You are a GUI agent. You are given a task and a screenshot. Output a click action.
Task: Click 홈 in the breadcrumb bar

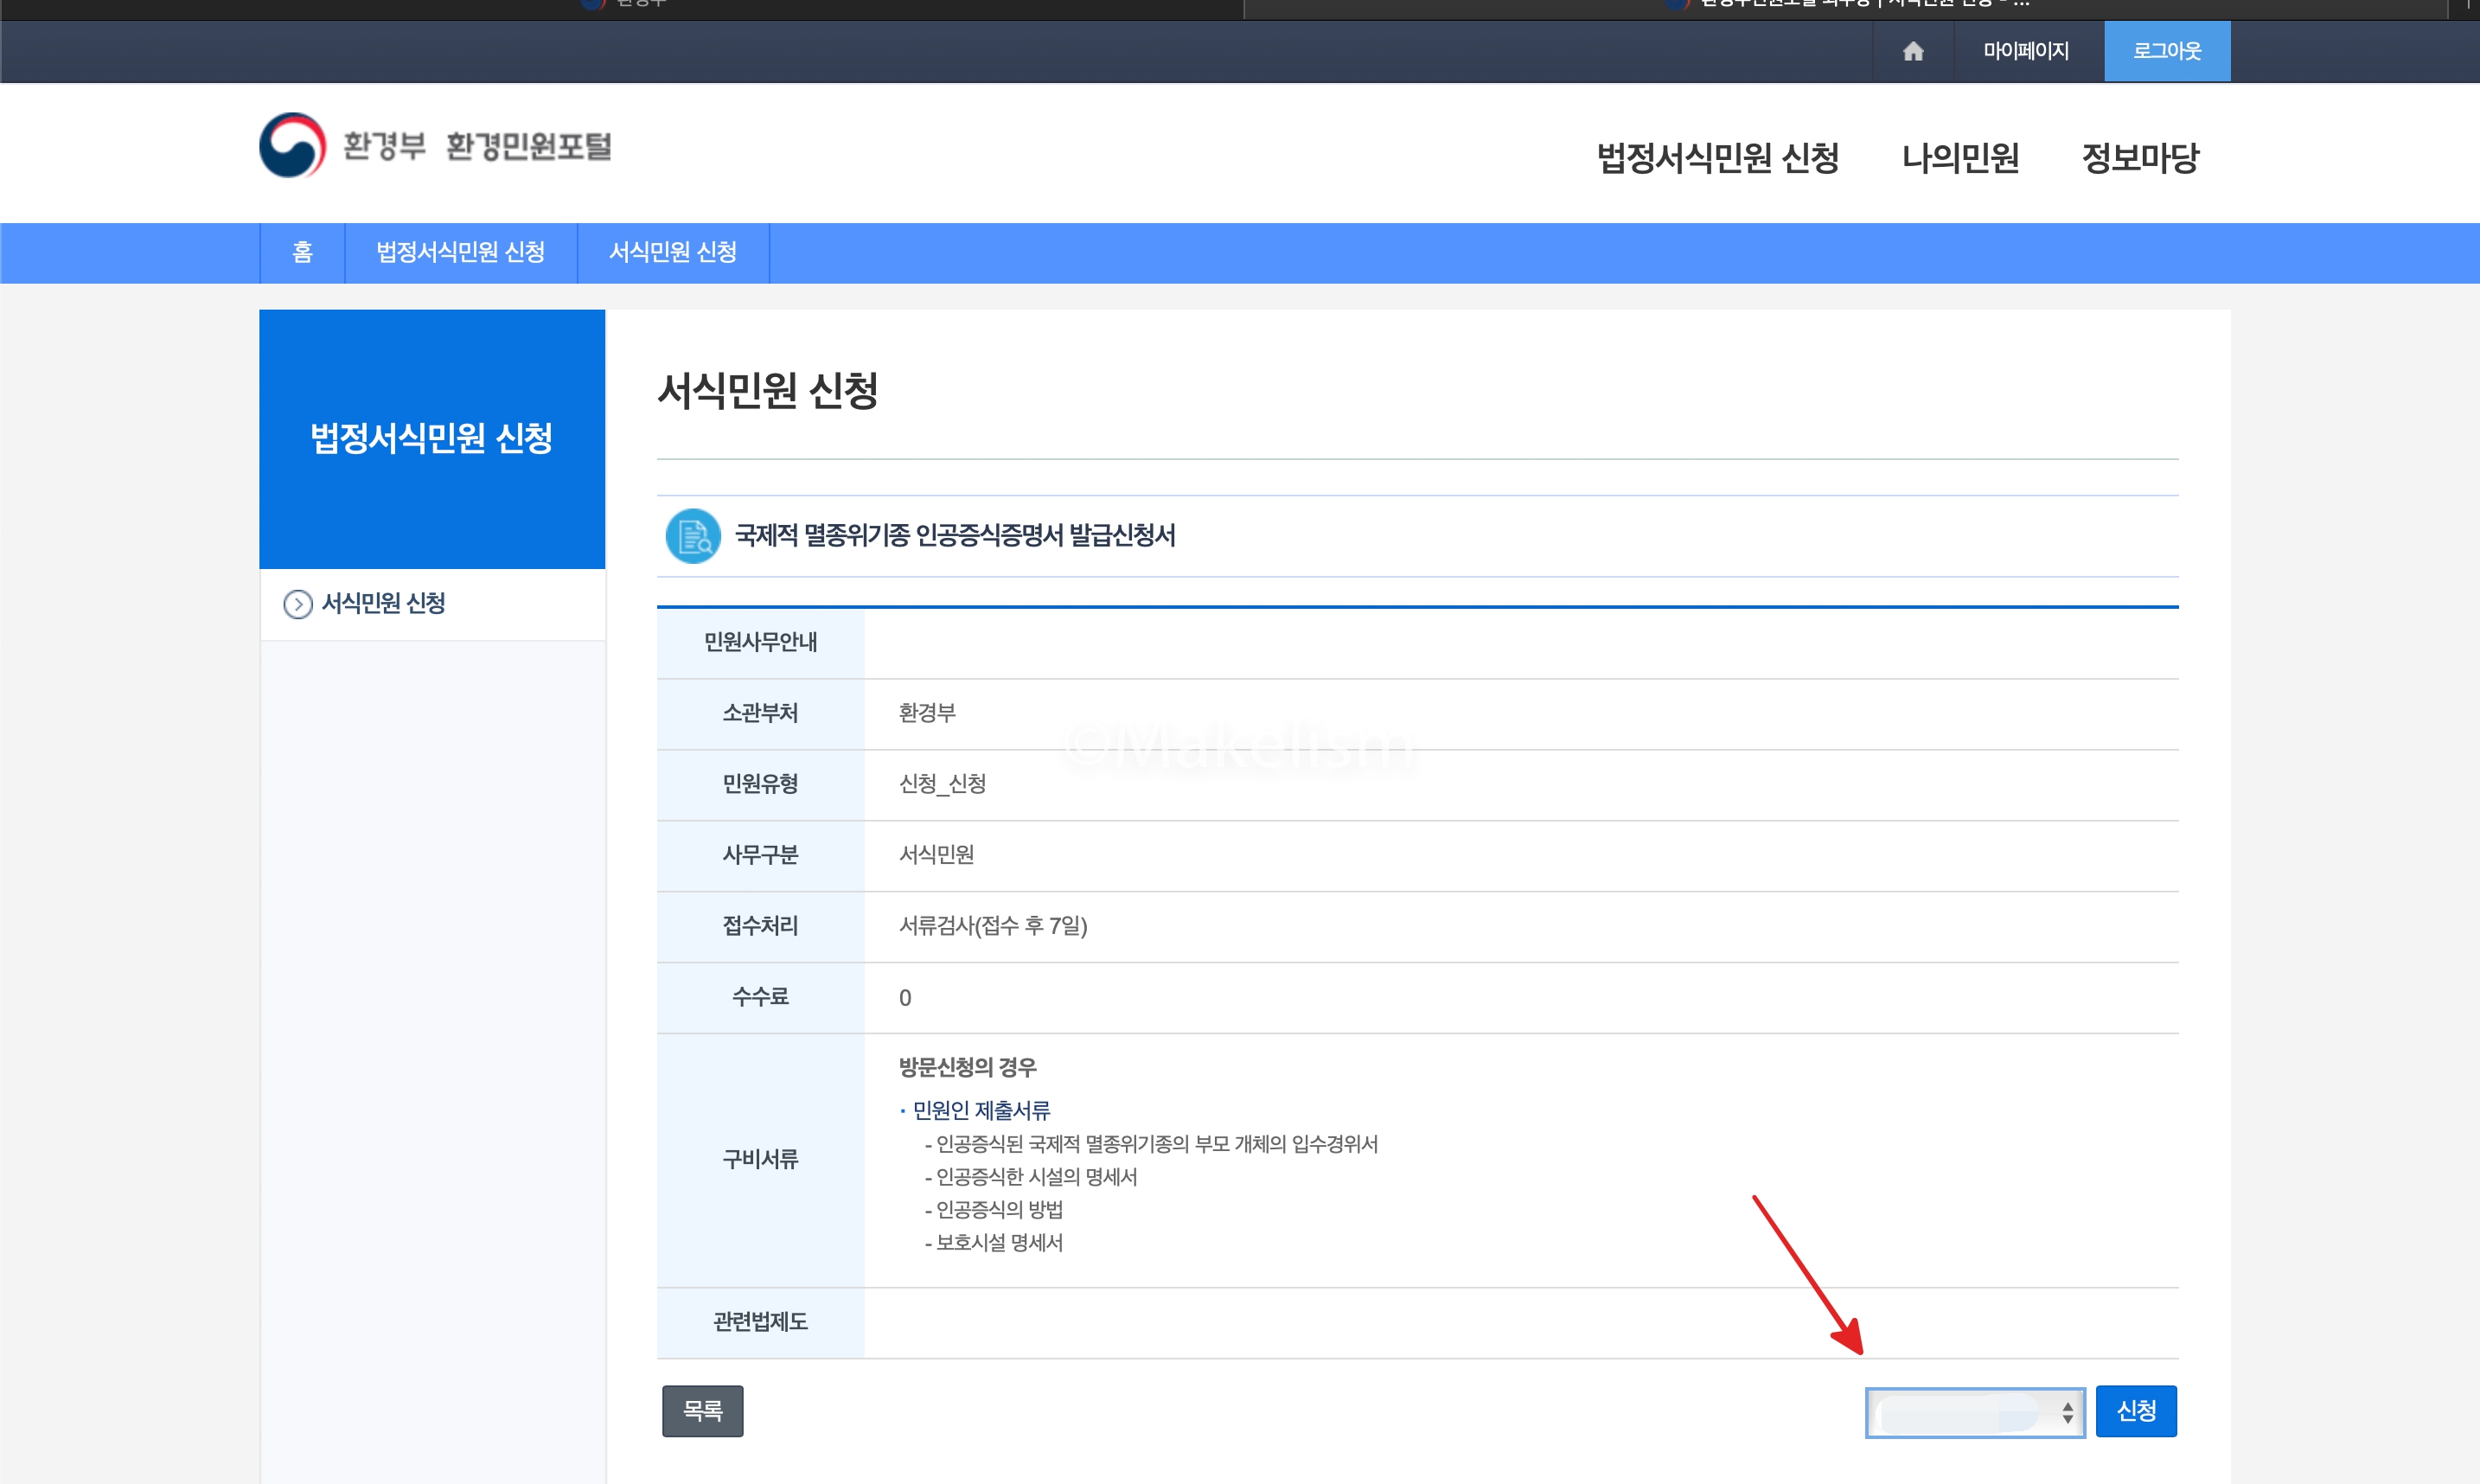coord(302,252)
